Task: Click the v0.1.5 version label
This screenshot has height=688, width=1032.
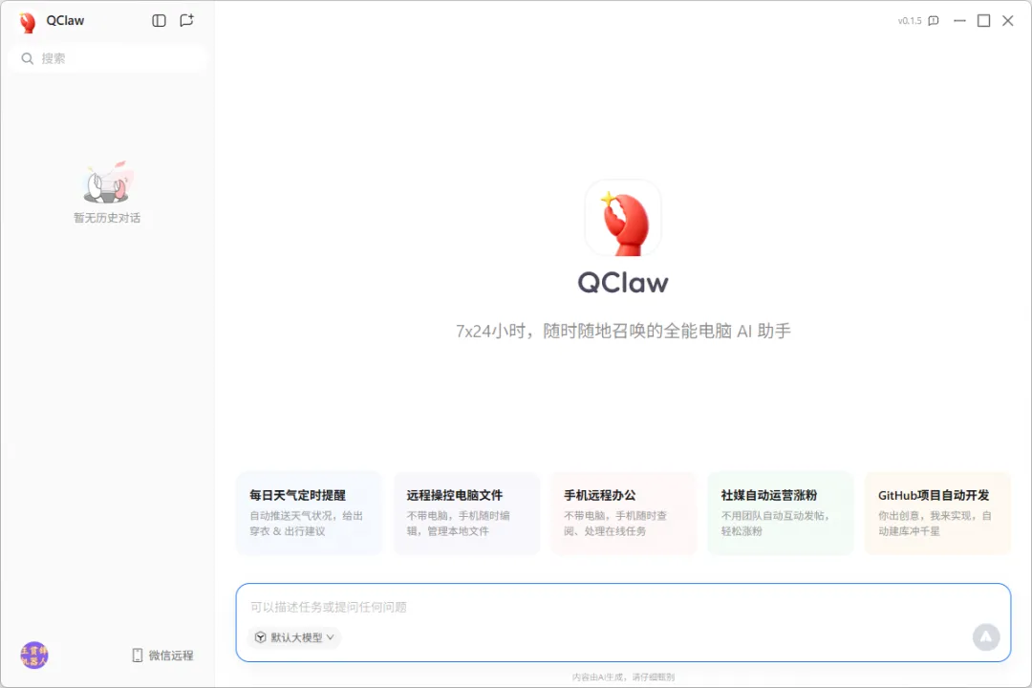Action: (x=910, y=21)
